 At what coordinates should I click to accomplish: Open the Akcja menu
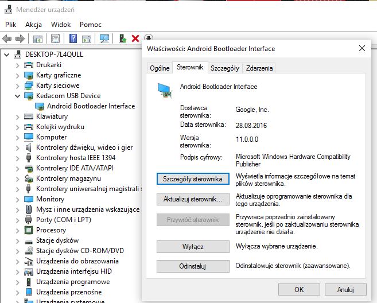click(x=33, y=25)
